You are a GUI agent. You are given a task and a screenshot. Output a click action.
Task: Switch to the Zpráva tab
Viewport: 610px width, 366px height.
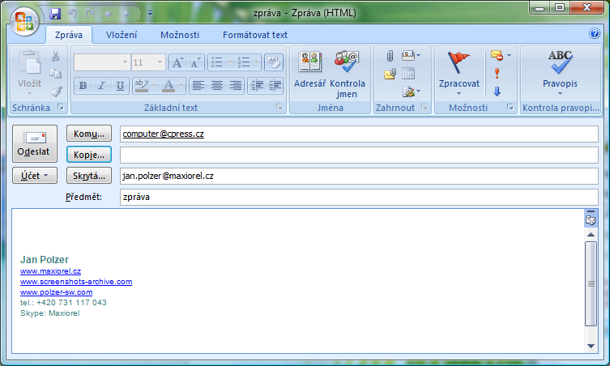[x=69, y=35]
